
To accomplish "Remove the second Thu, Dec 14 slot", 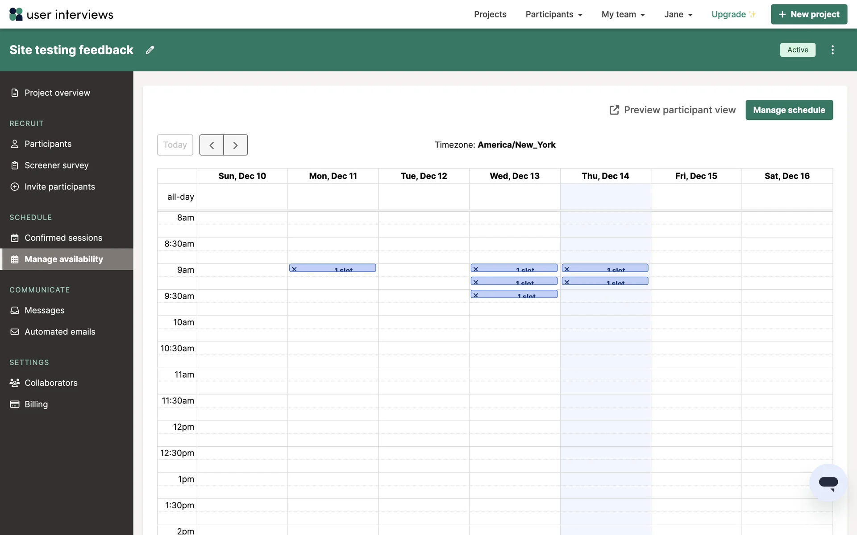I will pyautogui.click(x=567, y=282).
